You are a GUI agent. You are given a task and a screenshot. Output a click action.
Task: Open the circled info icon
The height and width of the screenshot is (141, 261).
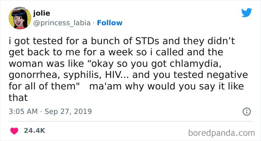tap(246, 112)
